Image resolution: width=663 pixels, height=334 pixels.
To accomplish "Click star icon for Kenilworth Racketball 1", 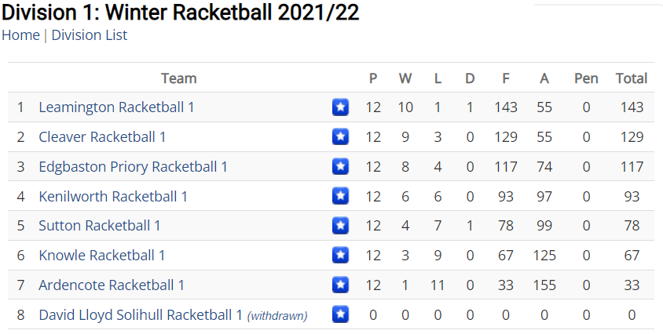I will tap(340, 196).
